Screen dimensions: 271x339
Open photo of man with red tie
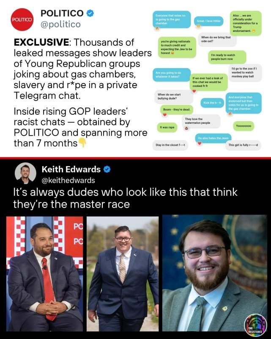click(45, 274)
